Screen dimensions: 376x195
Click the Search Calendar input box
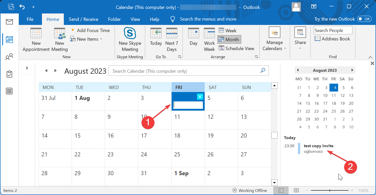coord(189,71)
